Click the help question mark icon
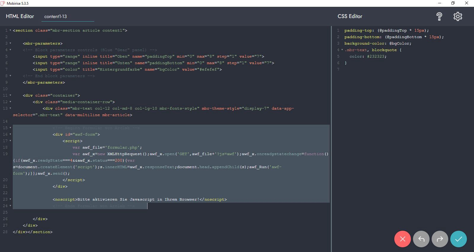This screenshot has height=252, width=474. point(439,17)
